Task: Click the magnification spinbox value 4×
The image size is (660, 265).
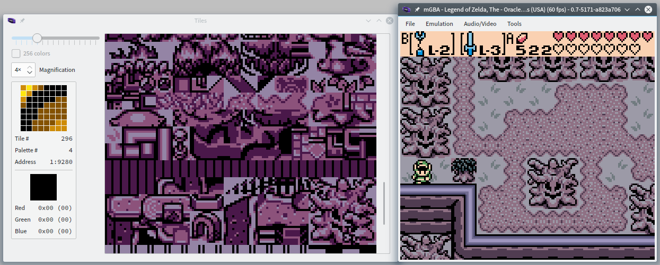Action: coord(19,70)
